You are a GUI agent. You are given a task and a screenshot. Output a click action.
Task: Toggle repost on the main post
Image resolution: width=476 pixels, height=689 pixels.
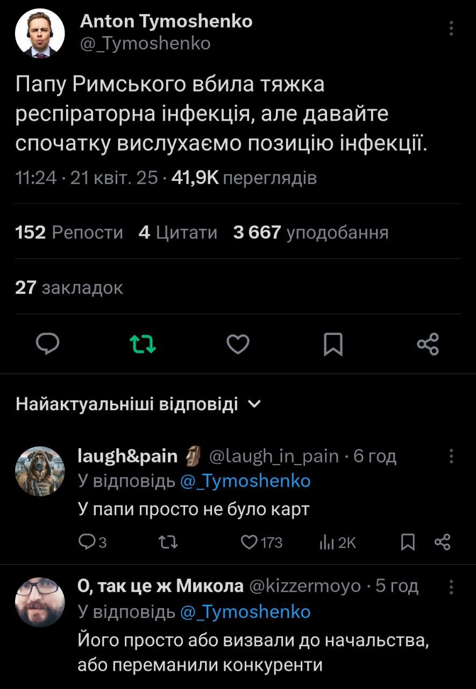[x=144, y=344]
